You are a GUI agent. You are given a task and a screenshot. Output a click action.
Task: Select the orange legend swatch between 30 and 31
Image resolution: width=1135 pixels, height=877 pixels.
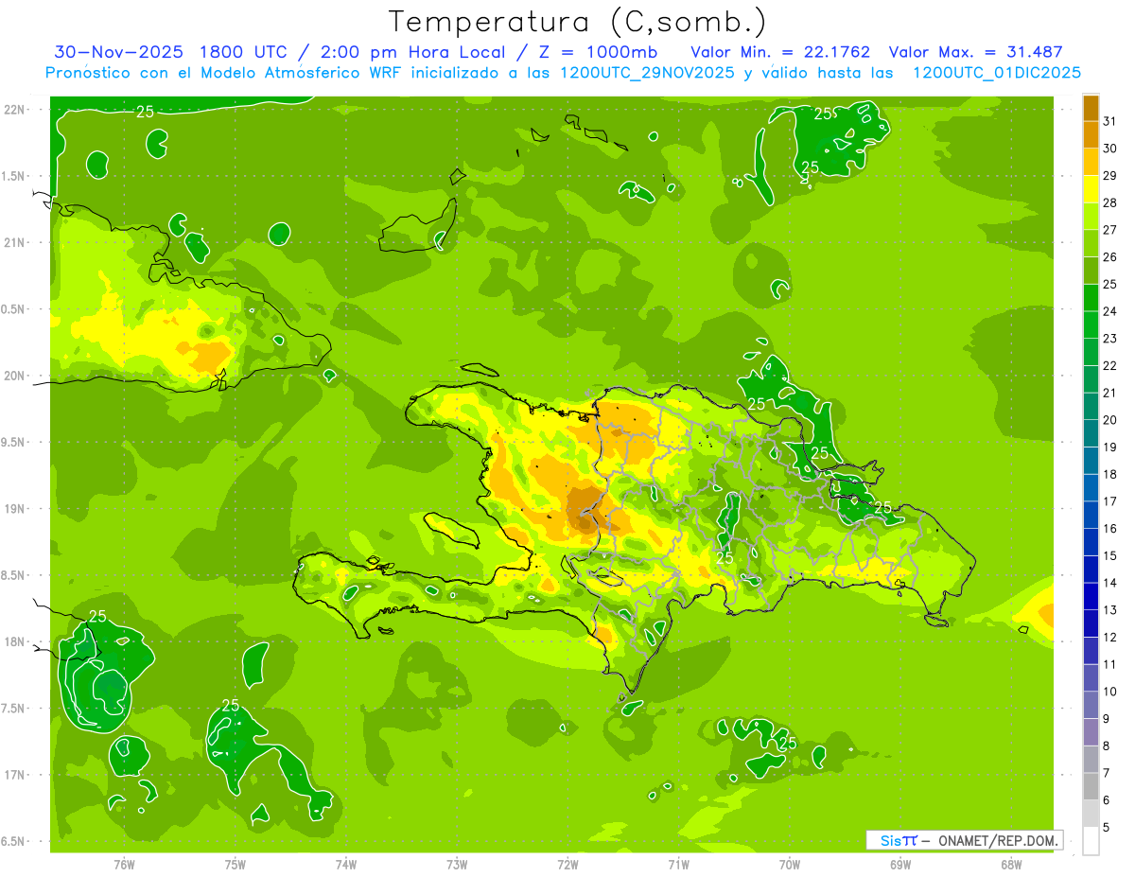(1091, 134)
